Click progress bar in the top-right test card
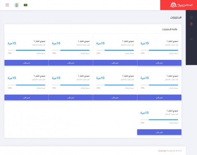Image resolution: width=197 pixels, height=155 pixels. point(159,50)
